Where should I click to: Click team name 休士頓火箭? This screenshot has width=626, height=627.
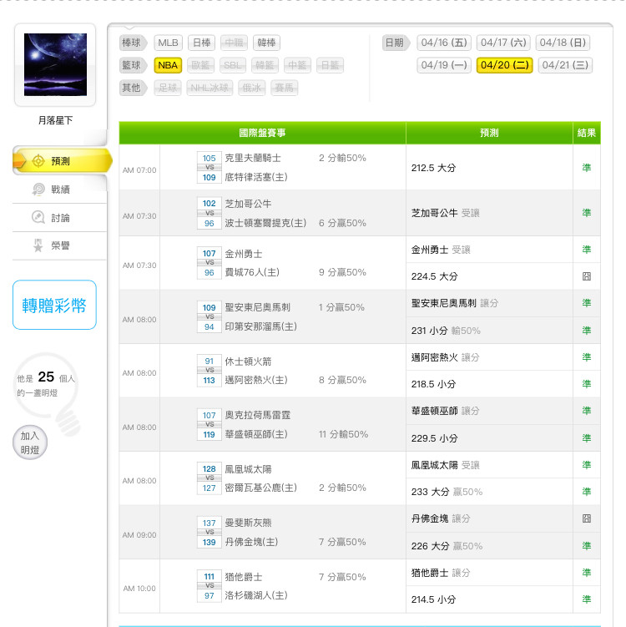point(248,362)
